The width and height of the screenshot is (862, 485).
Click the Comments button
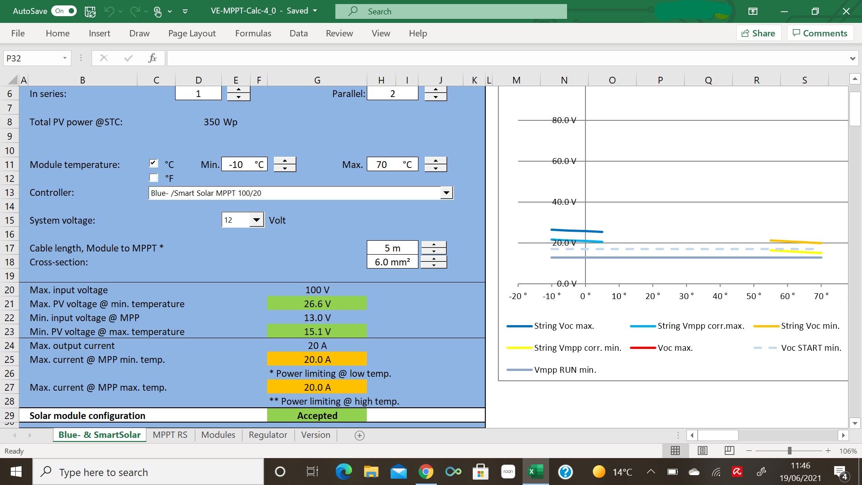pos(820,33)
